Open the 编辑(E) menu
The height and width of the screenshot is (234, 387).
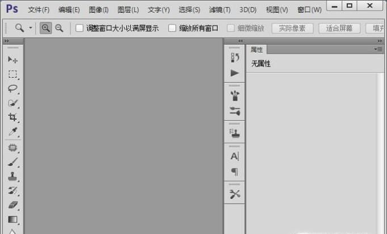[x=69, y=10]
